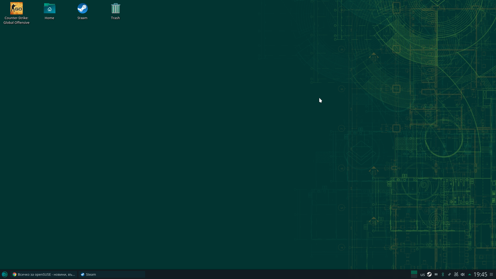Screen dimensions: 496x279
Task: Open the panel settings hamburger button
Action: 491,274
